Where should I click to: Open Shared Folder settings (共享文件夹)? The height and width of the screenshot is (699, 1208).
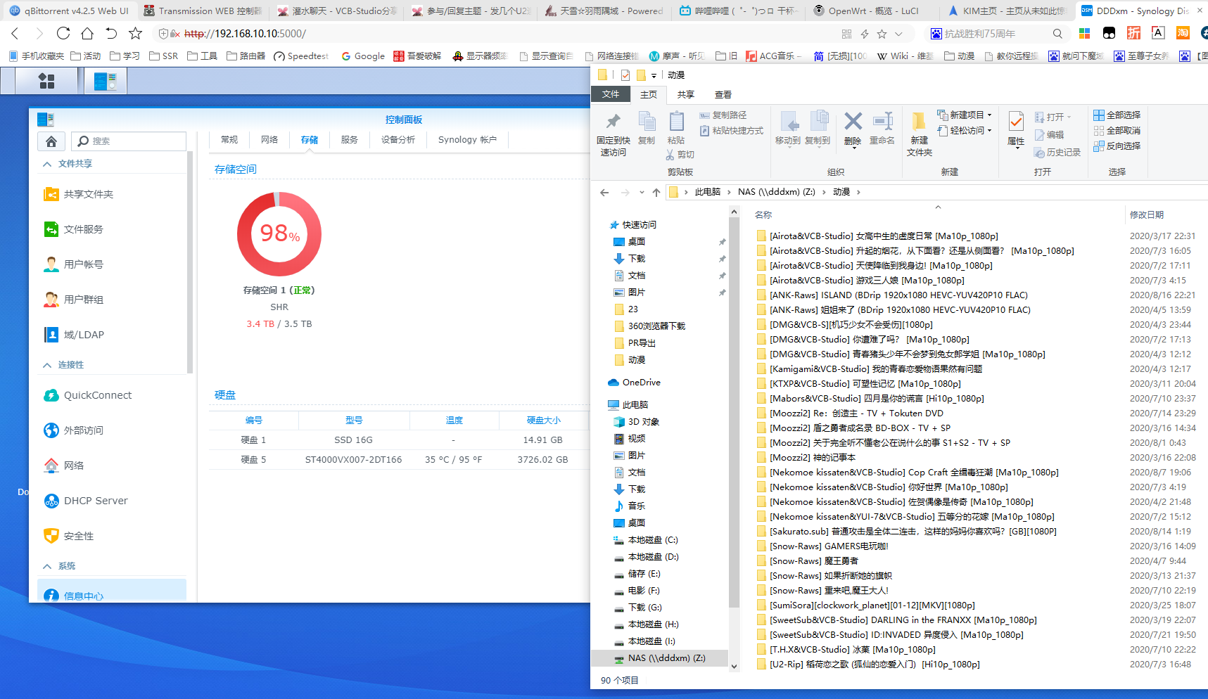coord(78,194)
